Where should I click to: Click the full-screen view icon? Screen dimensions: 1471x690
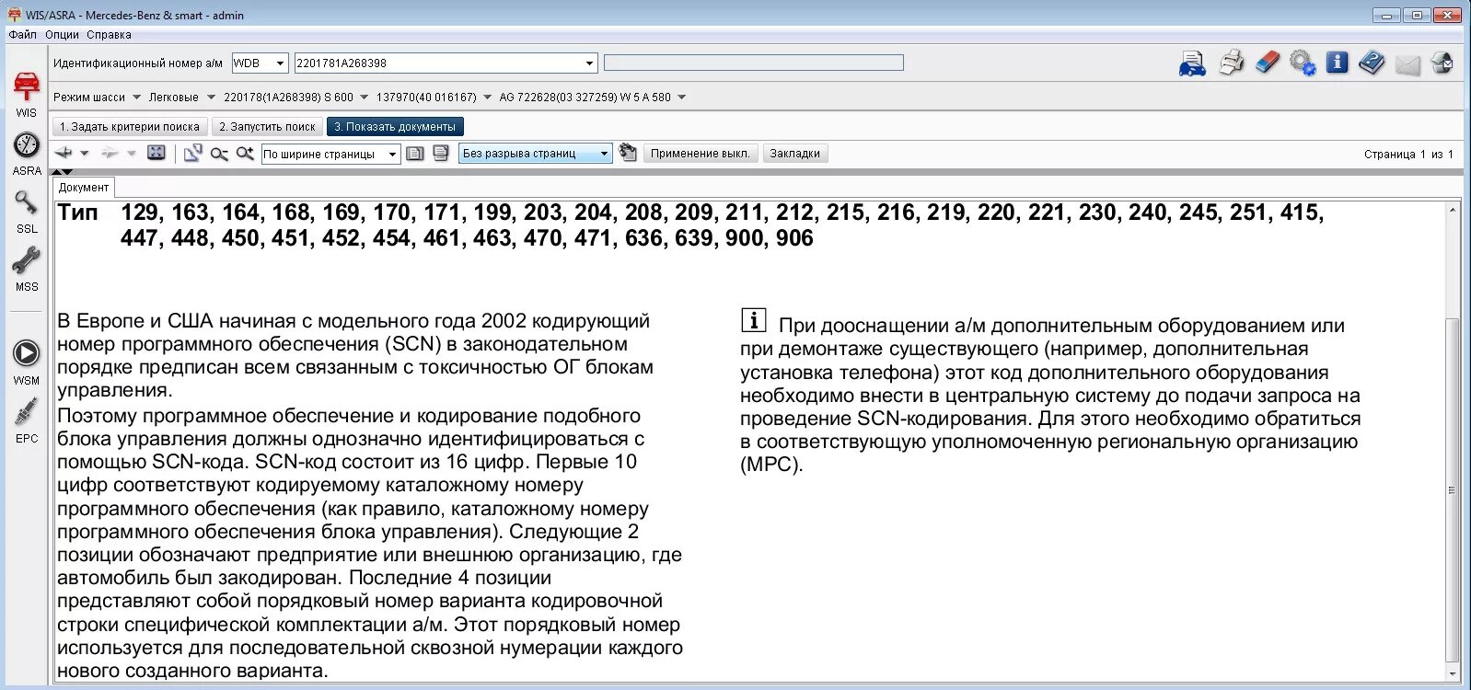(x=156, y=153)
